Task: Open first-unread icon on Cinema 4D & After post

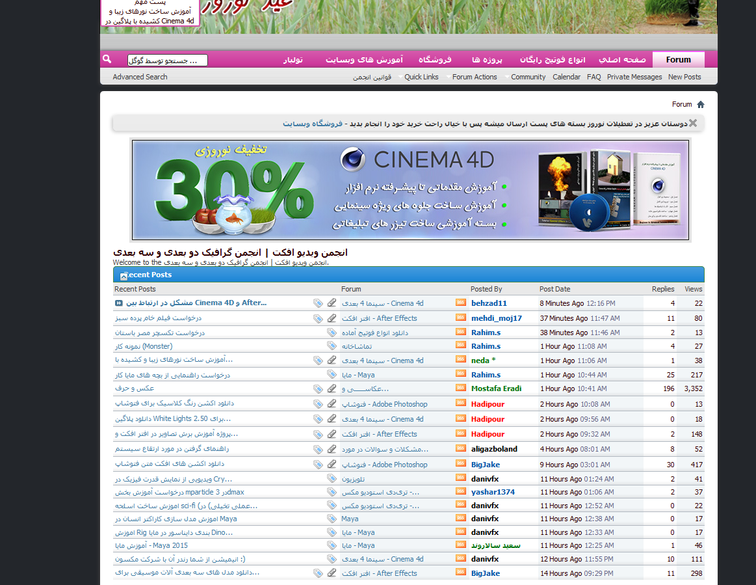Action: (118, 303)
